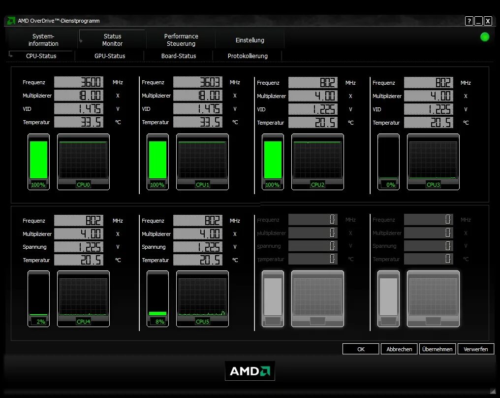
Task: Open the System-information tab
Action: click(x=43, y=40)
